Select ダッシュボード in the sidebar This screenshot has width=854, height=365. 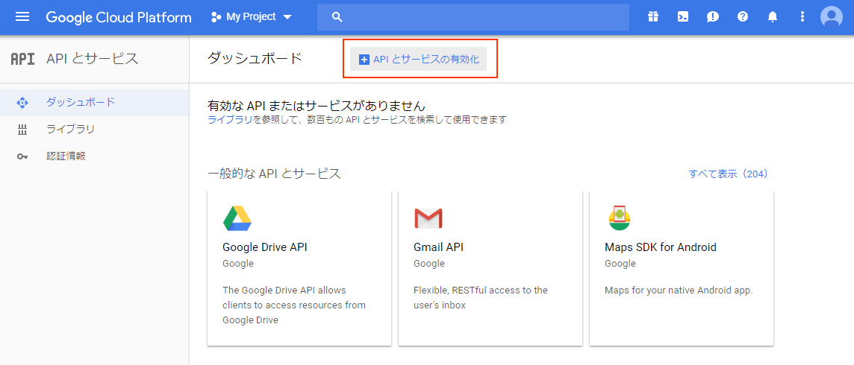point(95,102)
